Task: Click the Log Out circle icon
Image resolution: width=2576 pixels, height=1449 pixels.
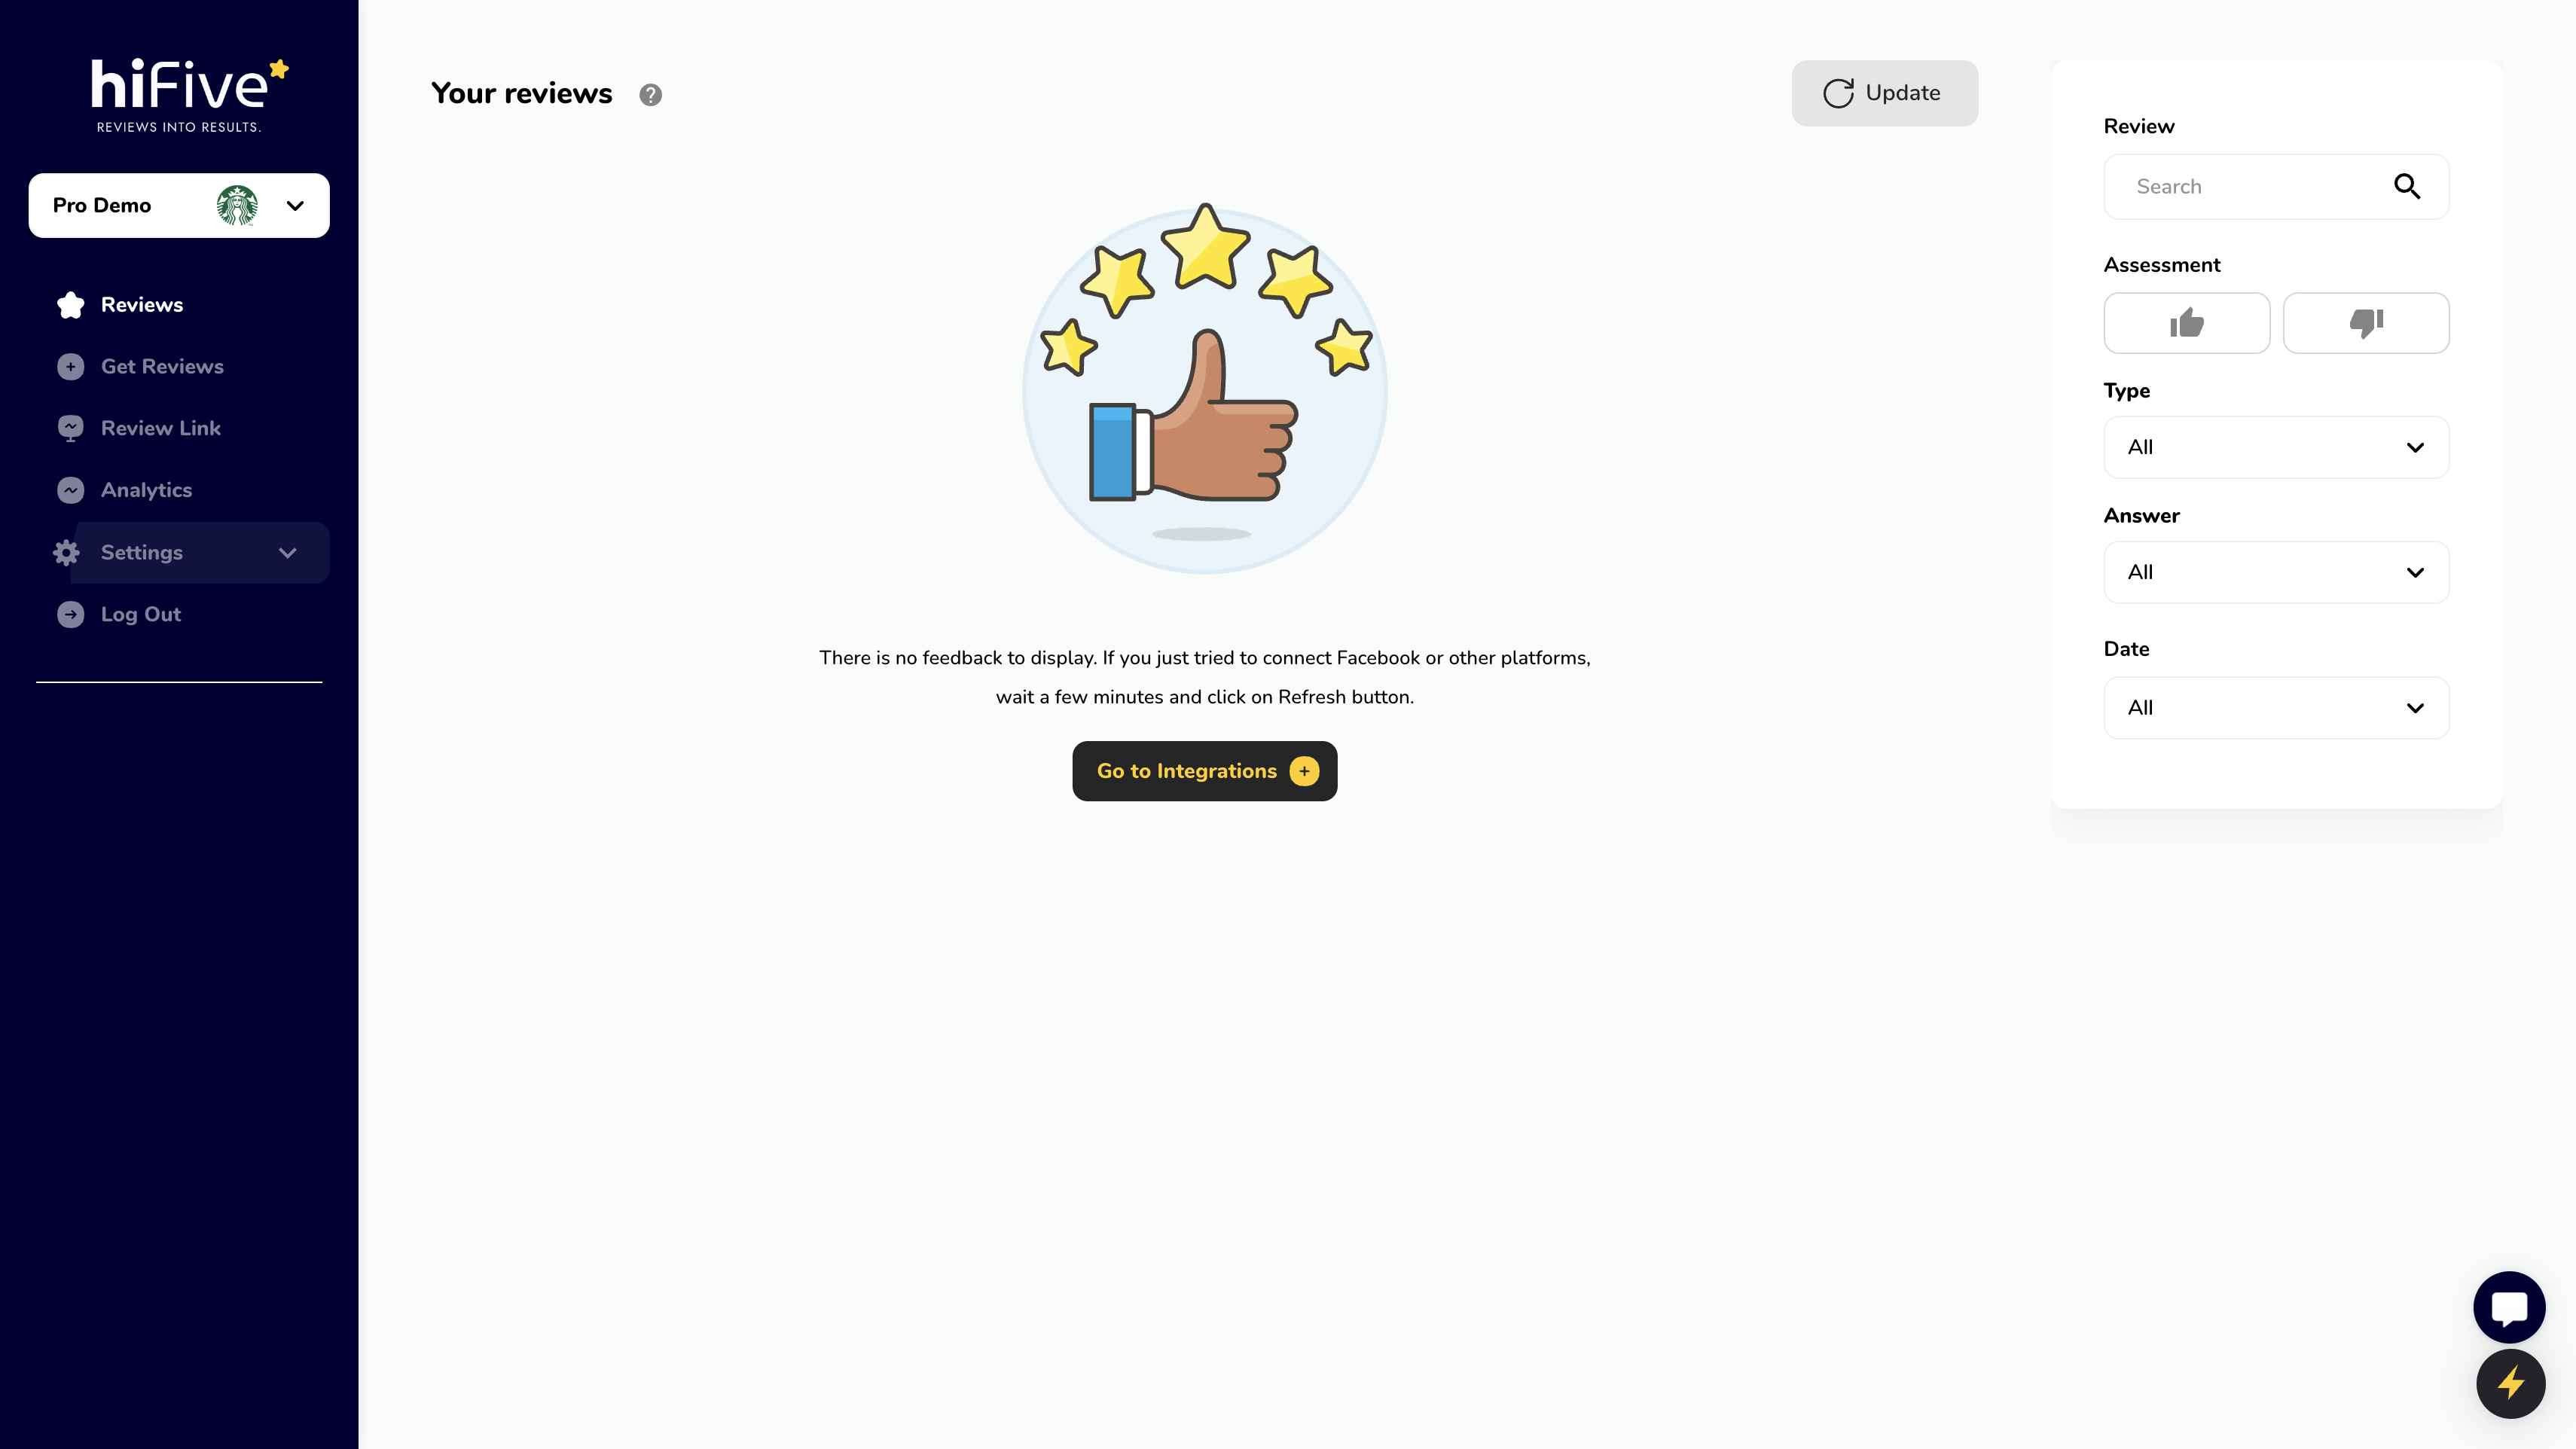Action: [x=71, y=614]
